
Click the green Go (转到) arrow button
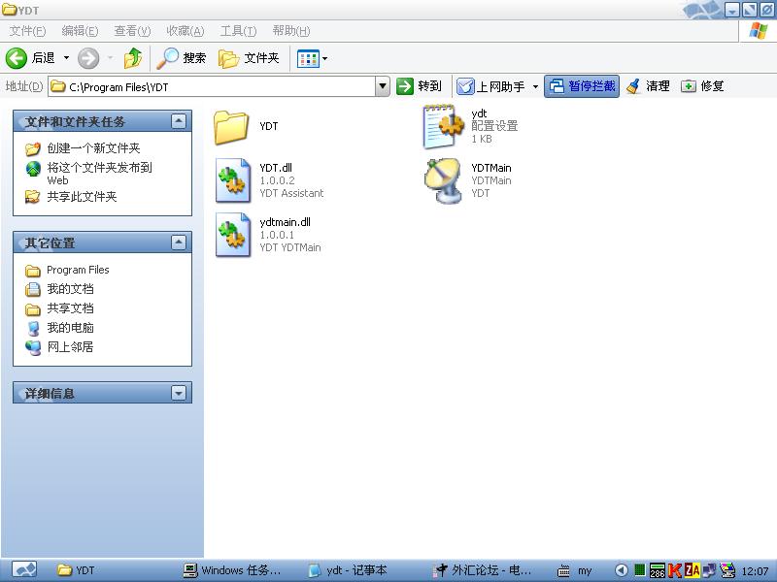pos(405,86)
